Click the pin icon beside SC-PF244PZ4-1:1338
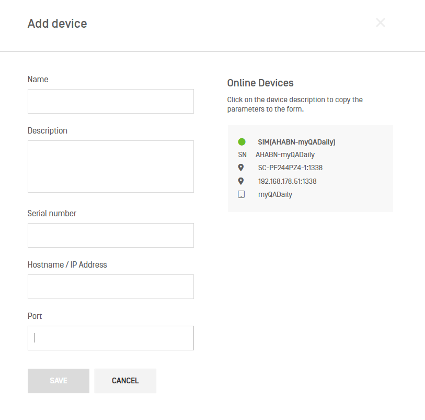This screenshot has width=425, height=420. pyautogui.click(x=241, y=168)
